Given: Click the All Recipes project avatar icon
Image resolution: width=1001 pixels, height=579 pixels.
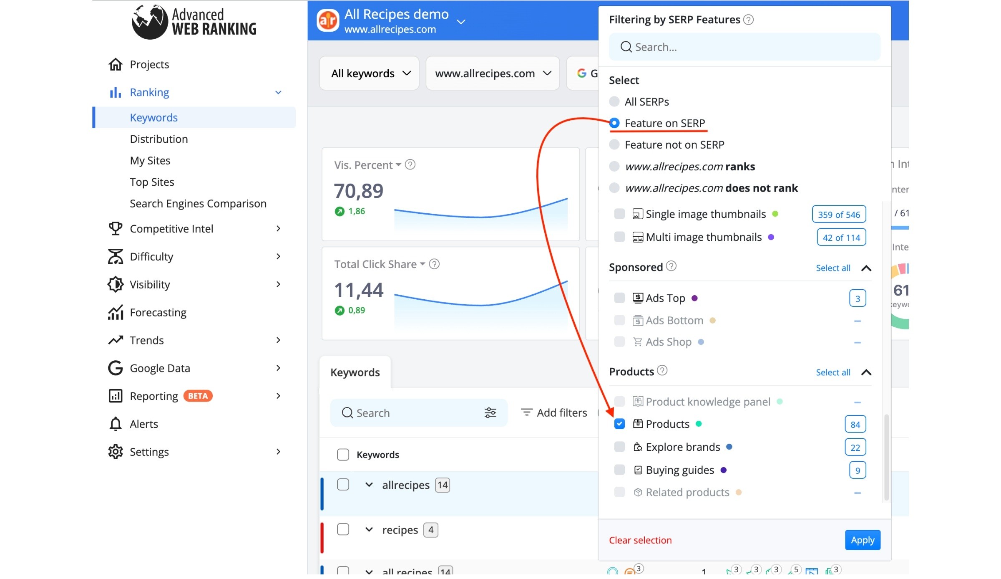Looking at the screenshot, I should [328, 20].
